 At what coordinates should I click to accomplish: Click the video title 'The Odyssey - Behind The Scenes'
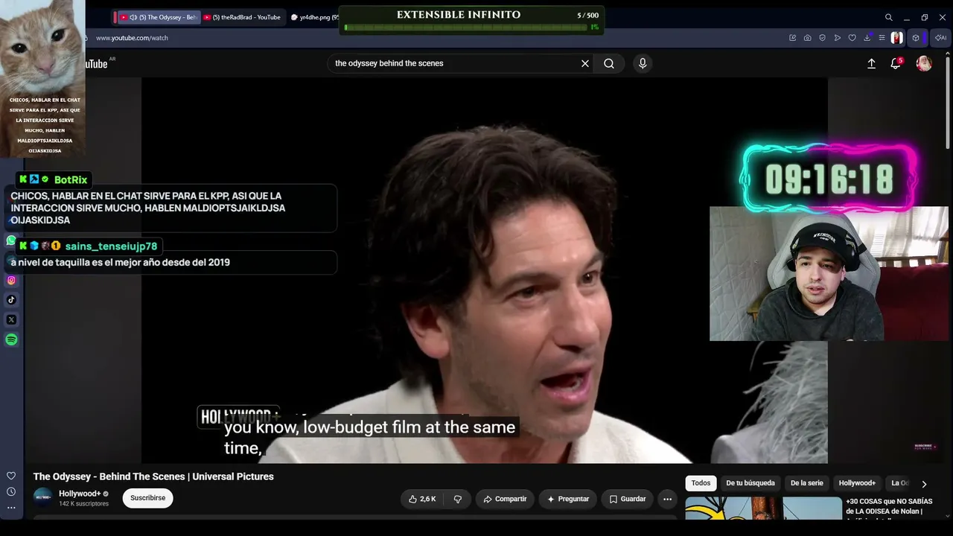pos(153,476)
